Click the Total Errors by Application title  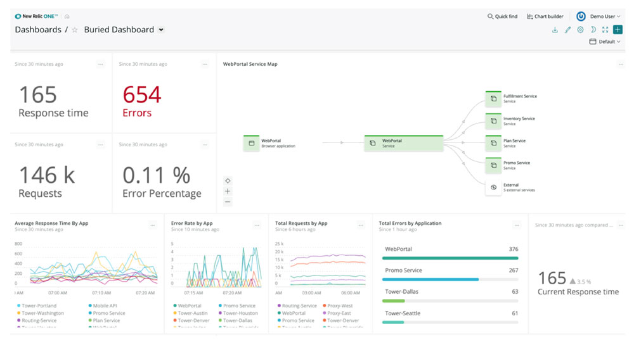point(410,223)
